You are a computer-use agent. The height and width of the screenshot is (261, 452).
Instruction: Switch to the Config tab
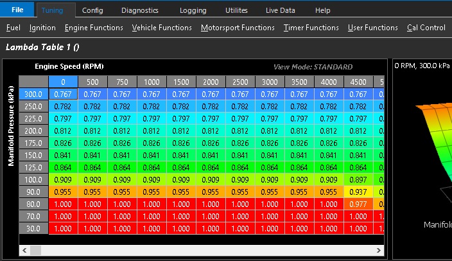tap(92, 10)
